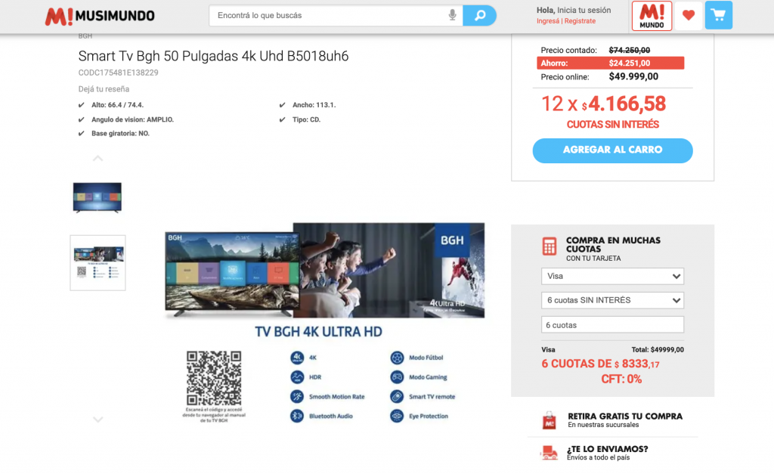Viewport: 774px width, 474px height.
Task: Click the 4K feature icon
Action: point(296,358)
